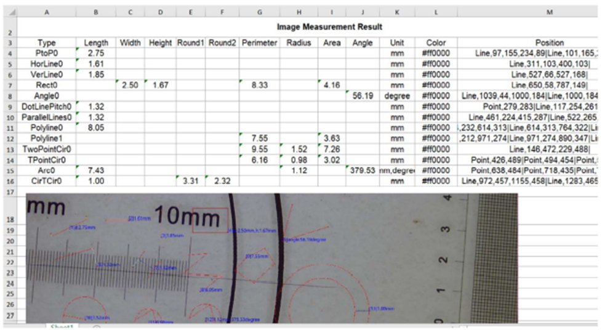The height and width of the screenshot is (330, 610).
Task: Click the Type header cell
Action: [47, 43]
